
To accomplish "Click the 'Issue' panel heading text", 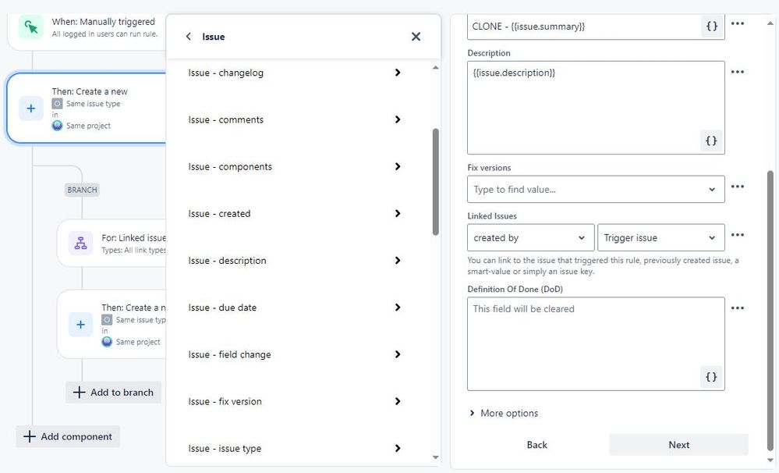I will point(213,37).
